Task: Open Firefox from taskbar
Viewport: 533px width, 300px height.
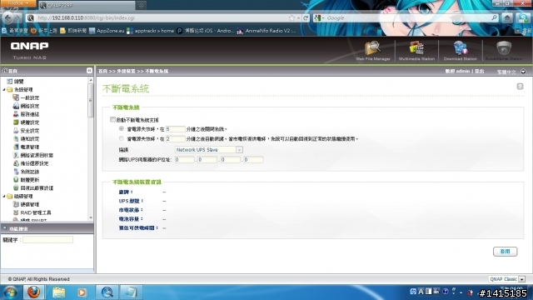Action: [x=33, y=292]
